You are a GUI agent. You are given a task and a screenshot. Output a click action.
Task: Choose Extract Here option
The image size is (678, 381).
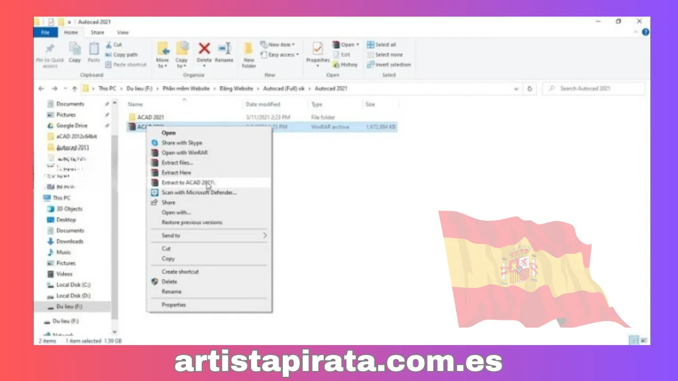click(209, 173)
